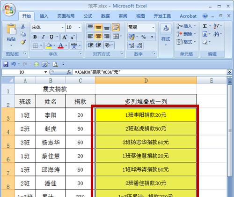Open the Acrobat tab
The height and width of the screenshot is (197, 234).
(188, 16)
